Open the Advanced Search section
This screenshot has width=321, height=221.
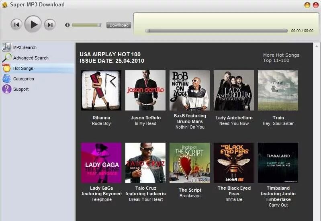point(31,58)
